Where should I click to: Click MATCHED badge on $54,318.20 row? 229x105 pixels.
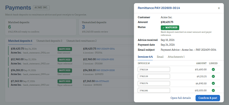(65, 71)
